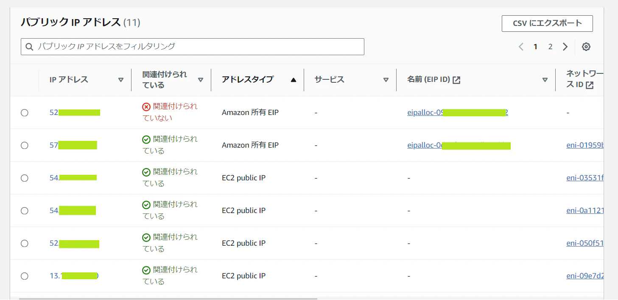Click the red X not-associated status icon
This screenshot has height=300, width=618.
pos(146,107)
